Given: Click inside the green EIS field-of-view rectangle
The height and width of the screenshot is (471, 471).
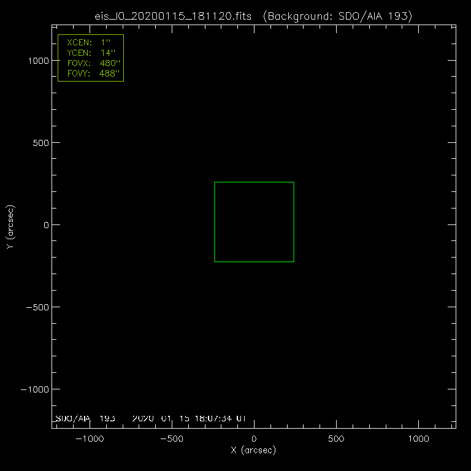Looking at the screenshot, I should (254, 222).
